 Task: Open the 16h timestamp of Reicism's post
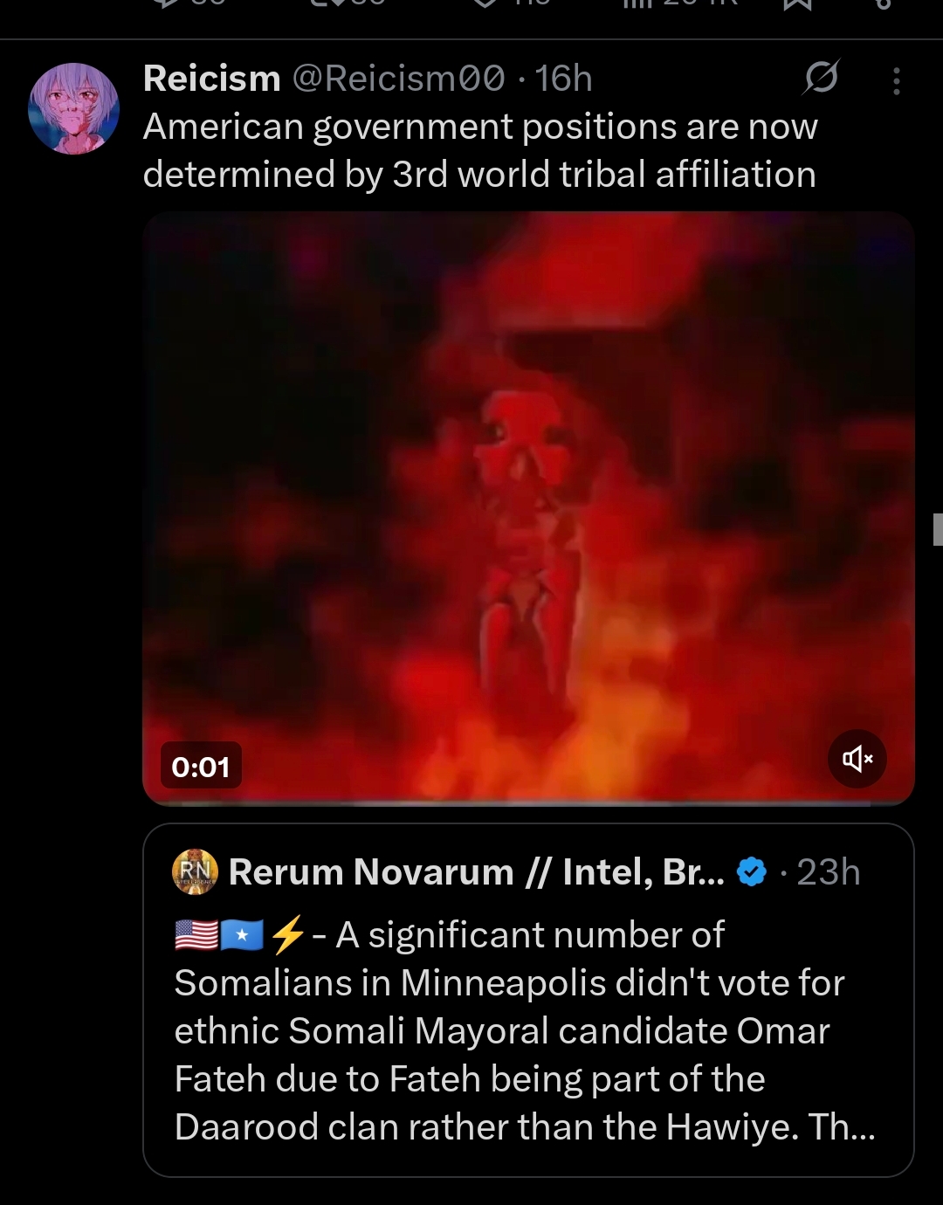563,79
